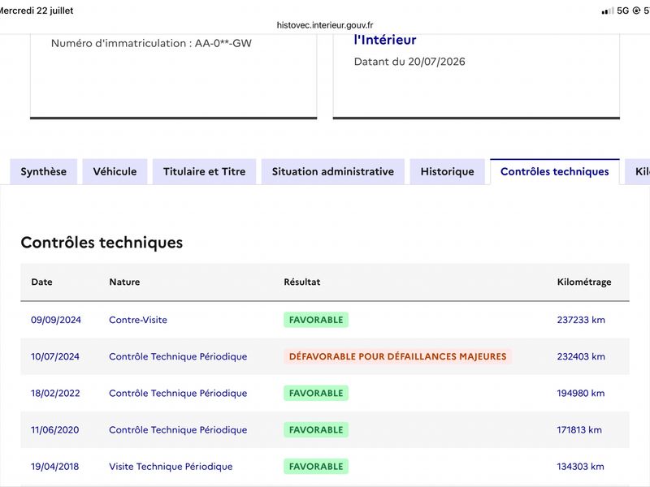
Task: Click the Visite Technique Périodique entry
Action: point(171,466)
